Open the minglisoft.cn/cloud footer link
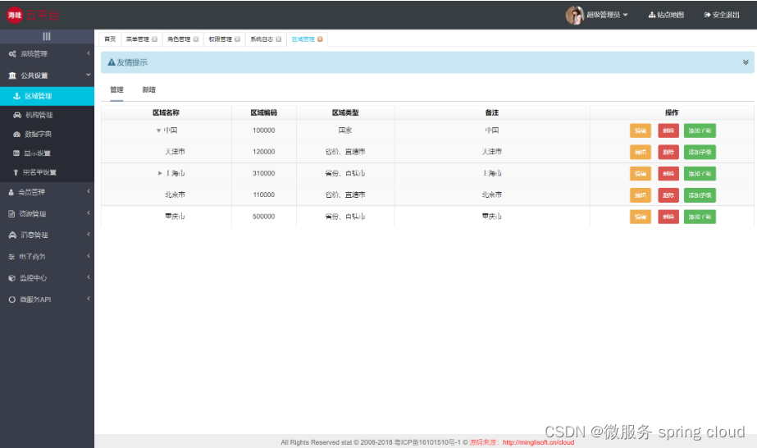The height and width of the screenshot is (448, 757). tap(538, 442)
